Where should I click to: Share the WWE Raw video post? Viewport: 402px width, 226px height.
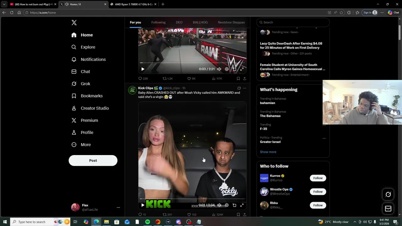point(245,78)
